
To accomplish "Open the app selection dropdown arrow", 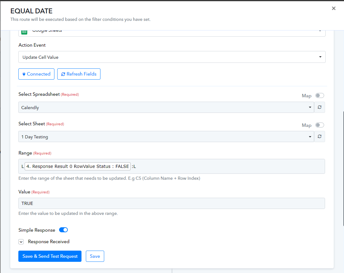I will (x=320, y=31).
